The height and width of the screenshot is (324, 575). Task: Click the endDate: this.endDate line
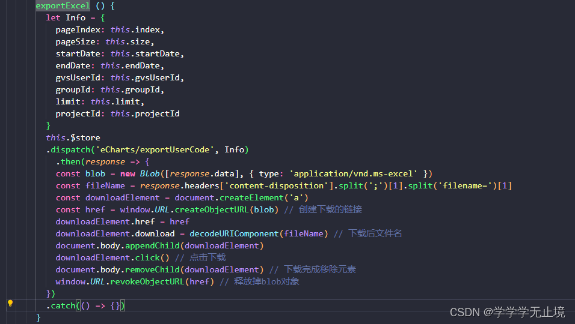coord(109,66)
